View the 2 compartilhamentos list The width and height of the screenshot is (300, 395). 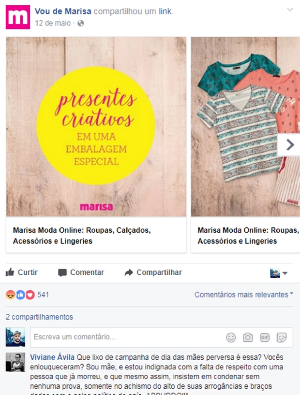(39, 317)
